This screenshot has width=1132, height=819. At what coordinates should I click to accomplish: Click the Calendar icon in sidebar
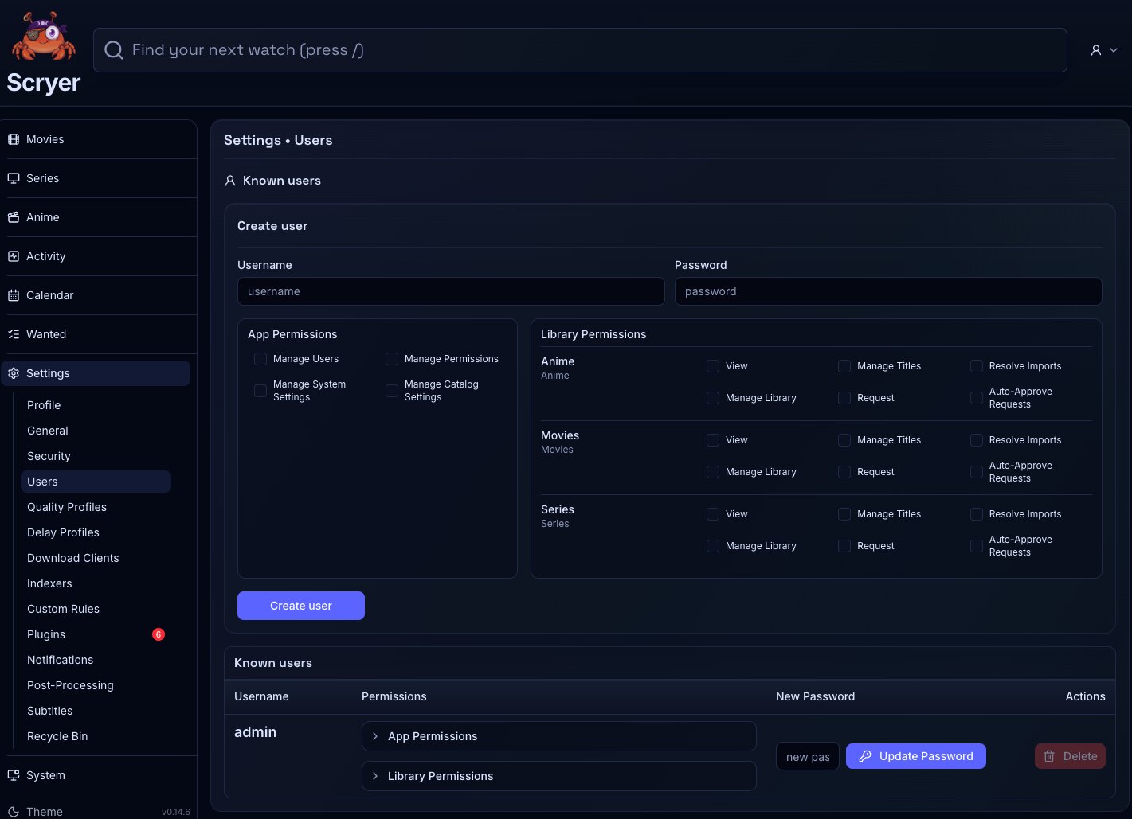[14, 295]
